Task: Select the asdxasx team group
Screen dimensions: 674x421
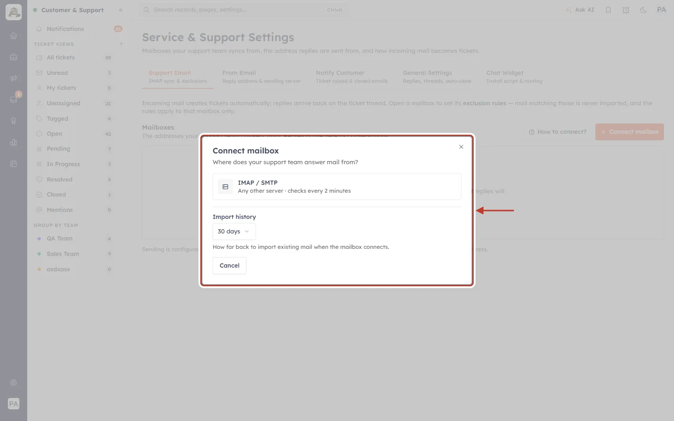Action: (x=74, y=269)
